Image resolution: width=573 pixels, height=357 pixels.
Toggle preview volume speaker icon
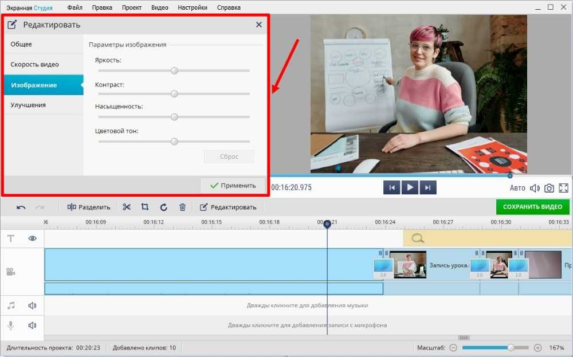click(535, 188)
